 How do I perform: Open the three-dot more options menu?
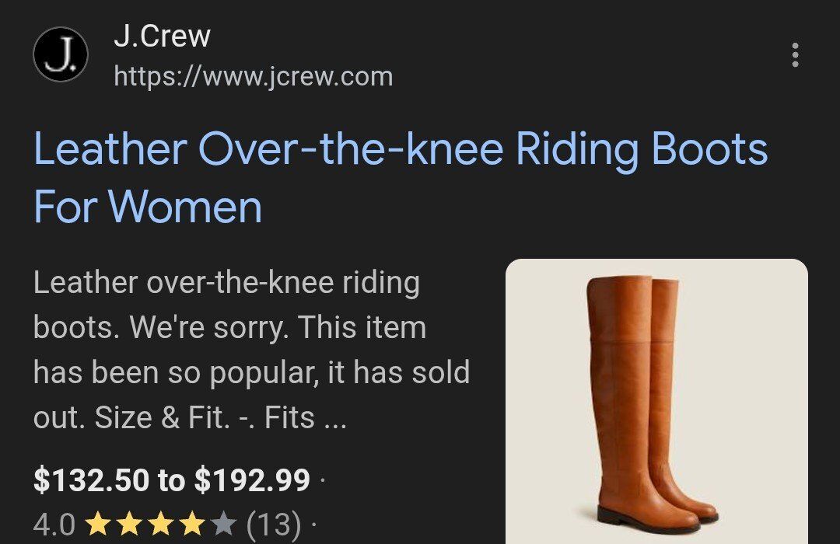[796, 55]
